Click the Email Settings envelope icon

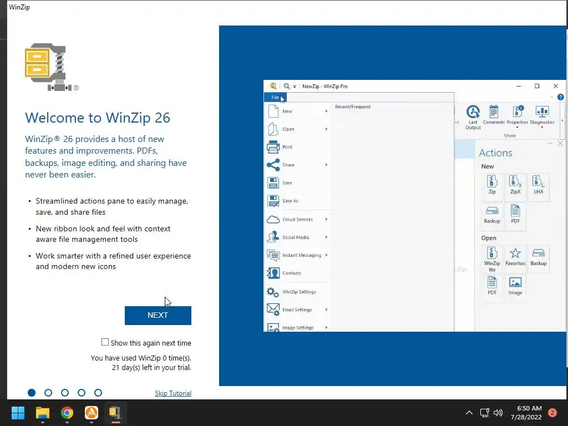tap(273, 310)
